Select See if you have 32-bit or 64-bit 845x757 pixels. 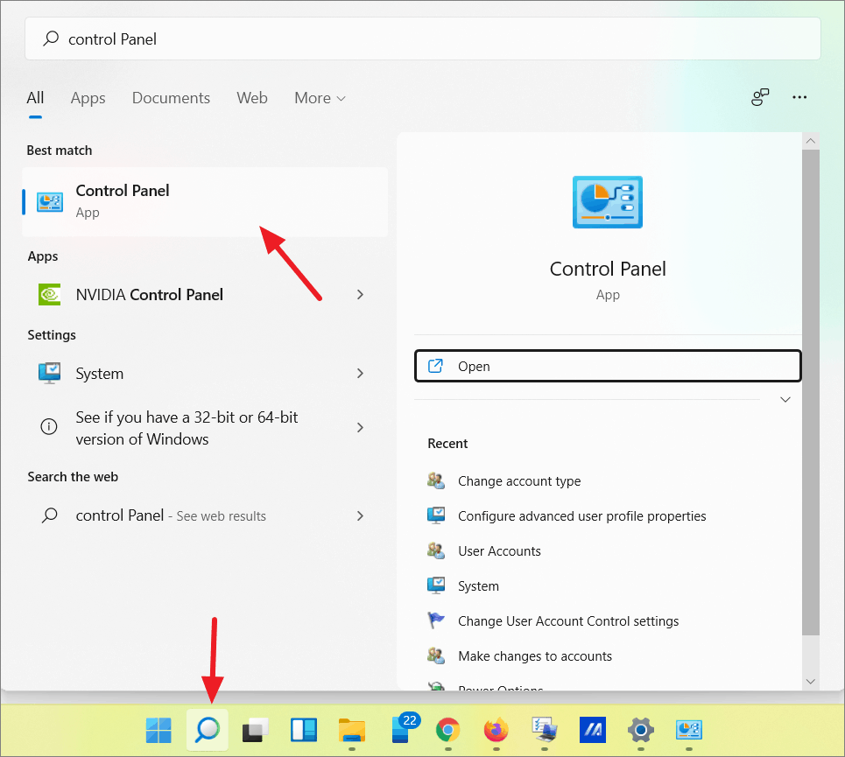tap(205, 427)
